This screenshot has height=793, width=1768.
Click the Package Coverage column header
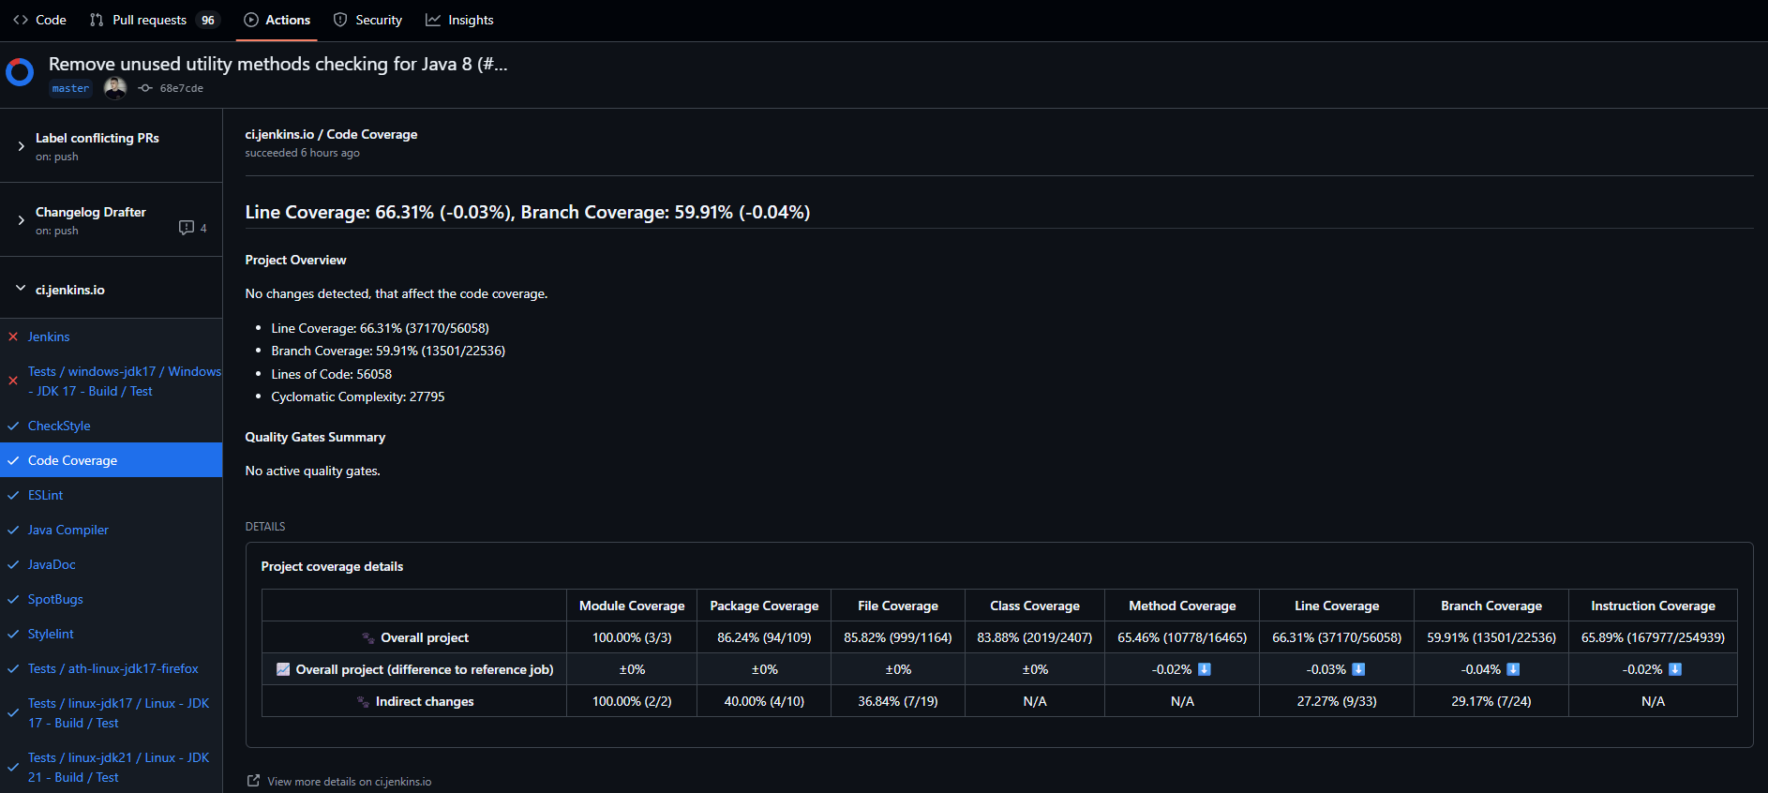(764, 606)
